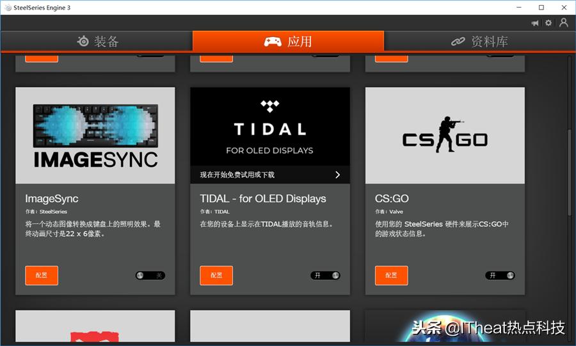Click the TIDAL - for OLED Displays title
Viewport: 576px width, 346px height.
tap(263, 198)
